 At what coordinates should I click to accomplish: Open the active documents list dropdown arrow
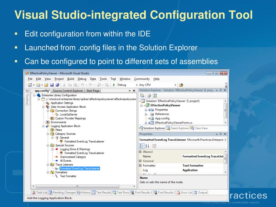click(x=130, y=91)
